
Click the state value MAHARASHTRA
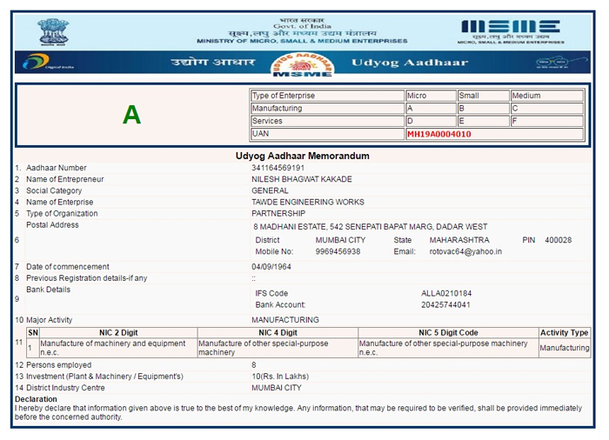click(x=459, y=240)
